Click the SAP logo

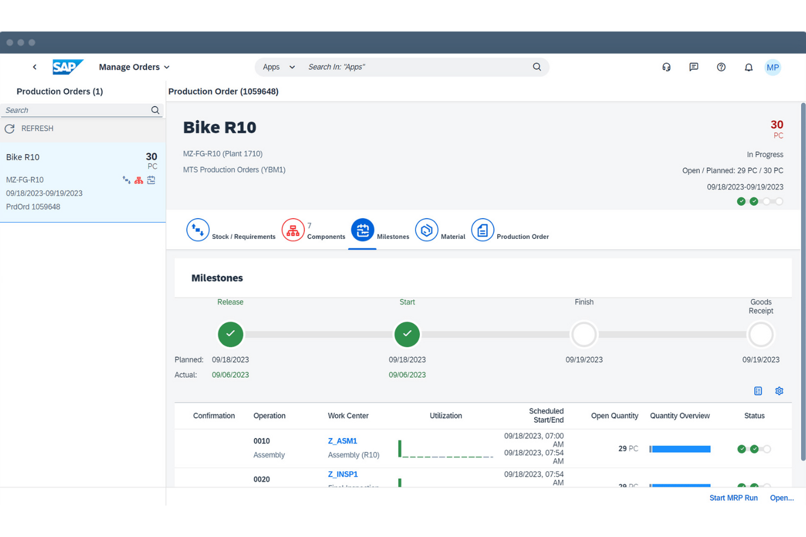point(68,67)
